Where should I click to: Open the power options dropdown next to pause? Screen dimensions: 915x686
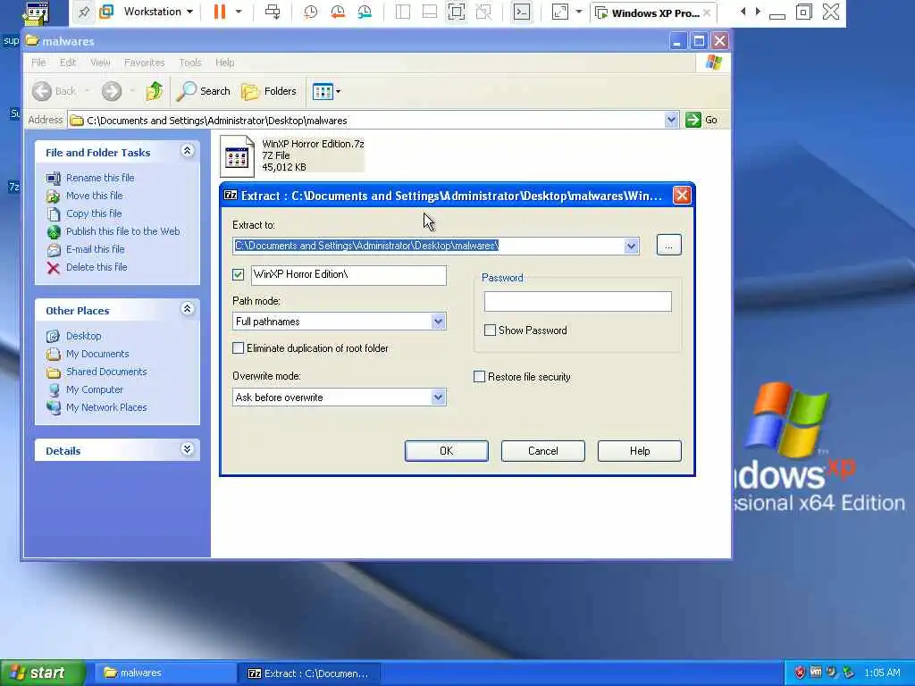(239, 12)
